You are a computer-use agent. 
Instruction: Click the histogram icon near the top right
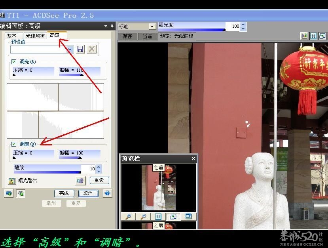(305, 36)
